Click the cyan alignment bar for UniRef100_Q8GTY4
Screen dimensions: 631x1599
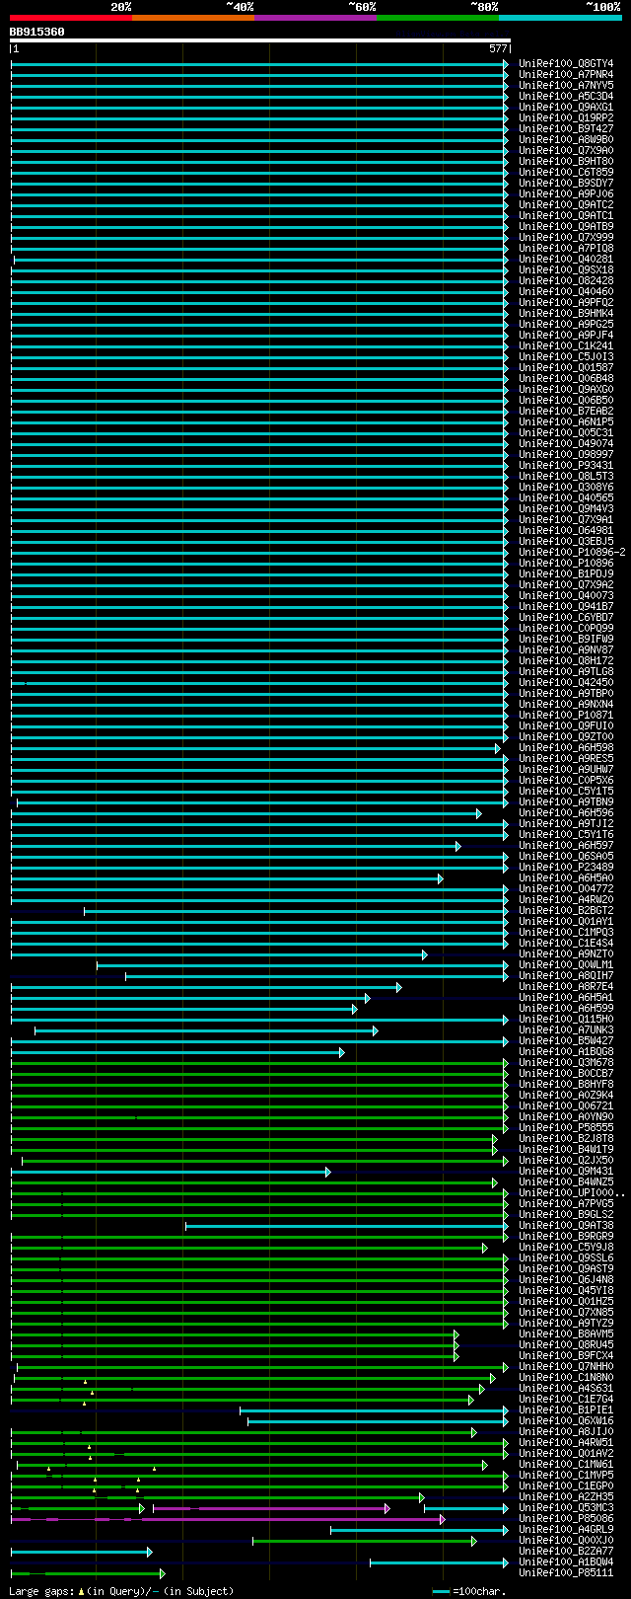[x=257, y=64]
